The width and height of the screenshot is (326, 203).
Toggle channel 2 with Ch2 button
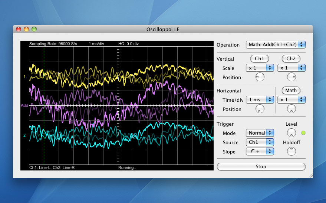point(291,58)
